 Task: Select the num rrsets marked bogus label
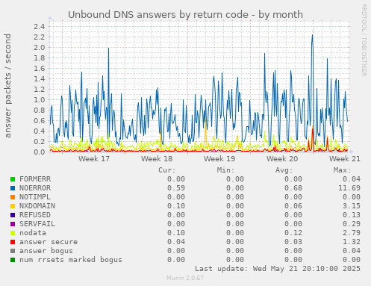[71, 260]
